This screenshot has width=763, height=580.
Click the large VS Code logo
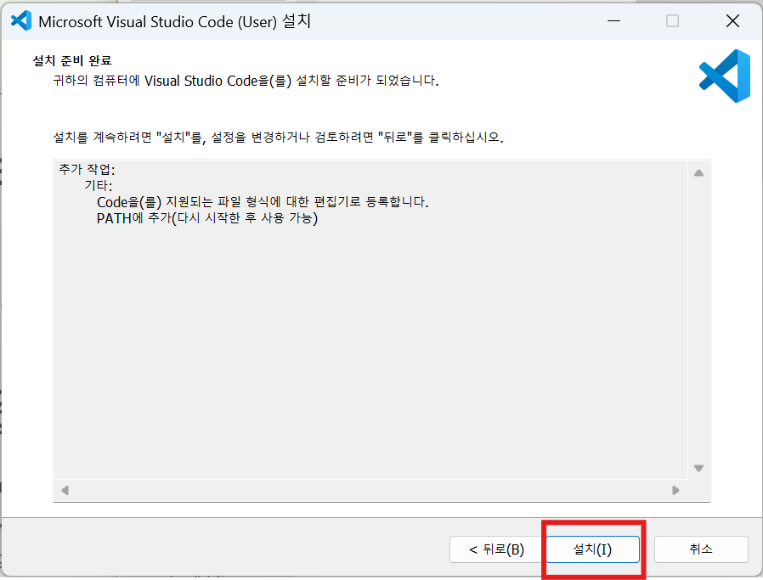(x=725, y=76)
